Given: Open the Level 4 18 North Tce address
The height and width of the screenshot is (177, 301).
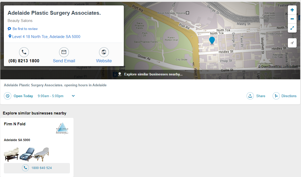Looking at the screenshot, I should pyautogui.click(x=46, y=36).
